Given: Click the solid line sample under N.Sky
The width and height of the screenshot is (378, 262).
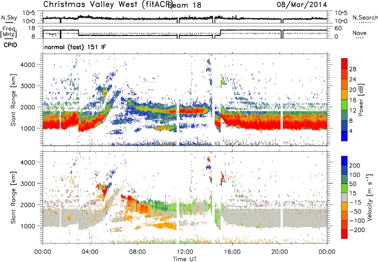Looking at the screenshot, I should 9,22.
